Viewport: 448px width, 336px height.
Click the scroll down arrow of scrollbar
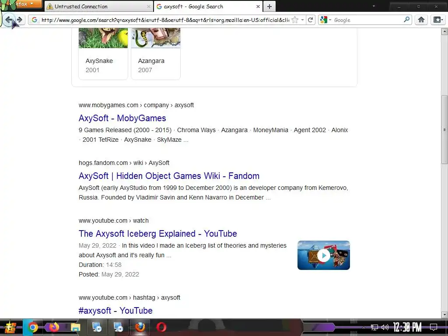point(444,315)
